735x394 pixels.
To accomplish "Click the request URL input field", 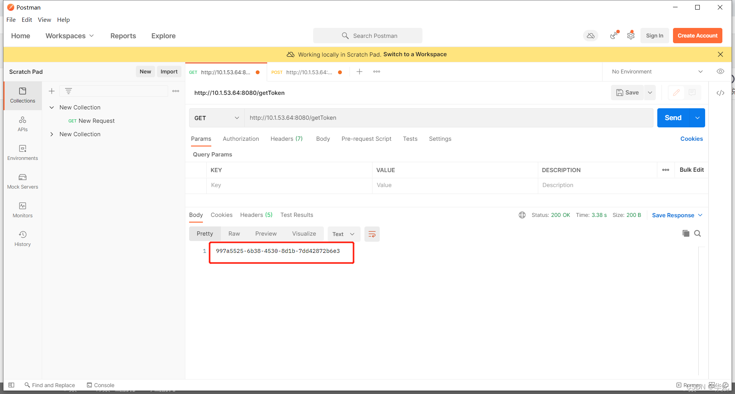I will point(449,118).
